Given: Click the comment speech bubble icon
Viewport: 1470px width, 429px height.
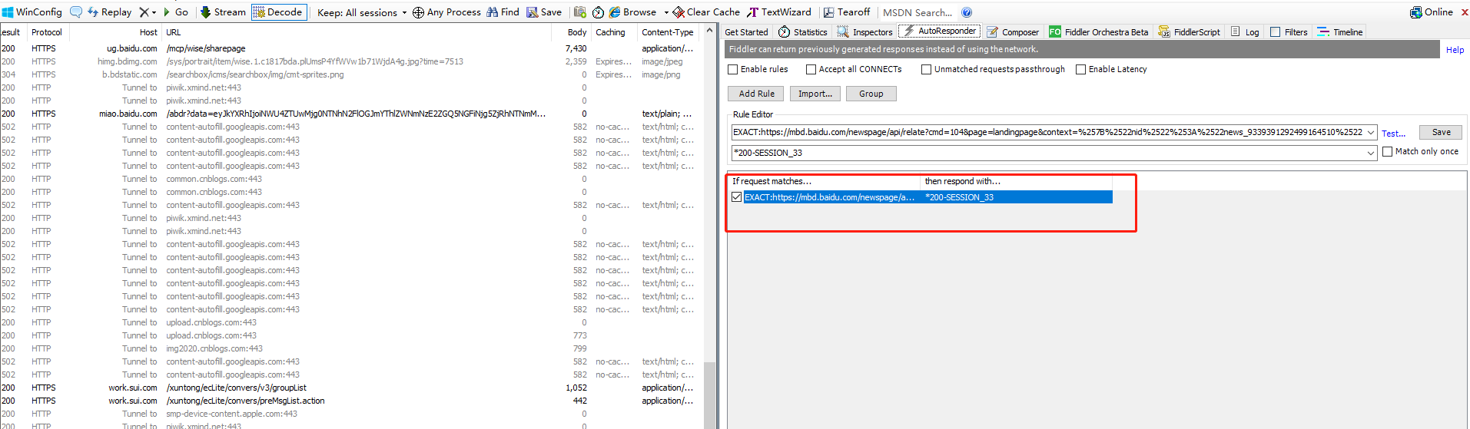Looking at the screenshot, I should tap(76, 12).
